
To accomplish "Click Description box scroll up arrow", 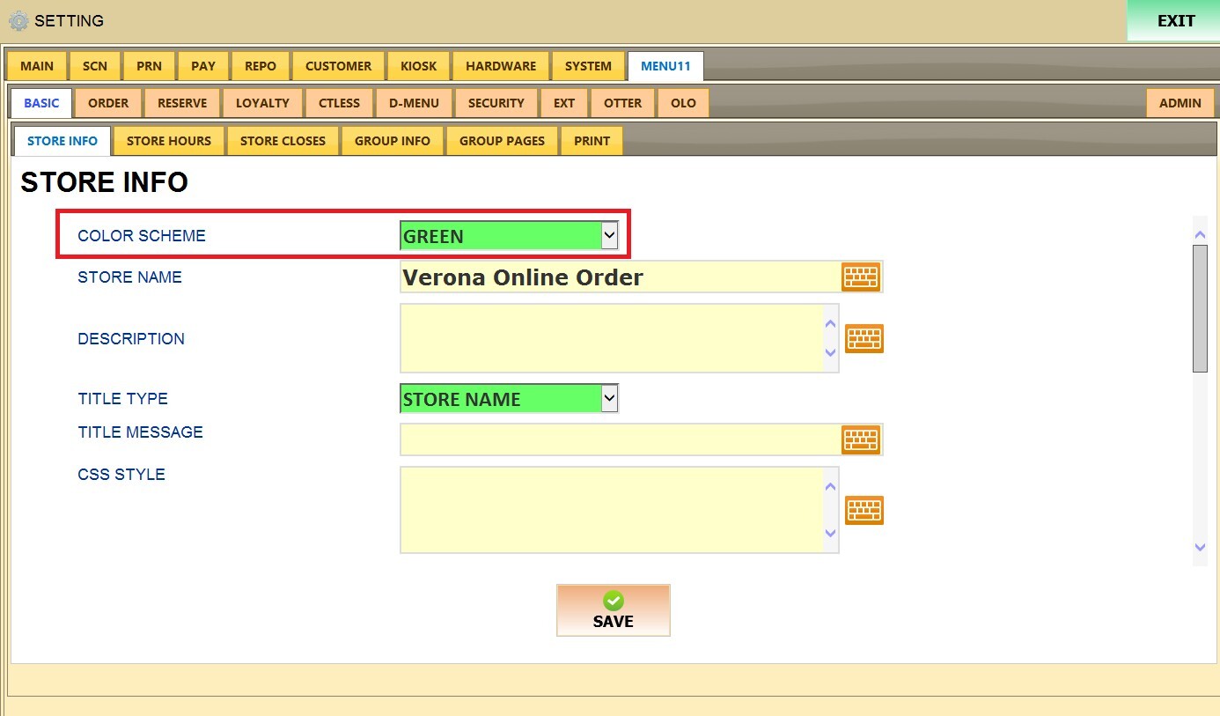I will [830, 323].
